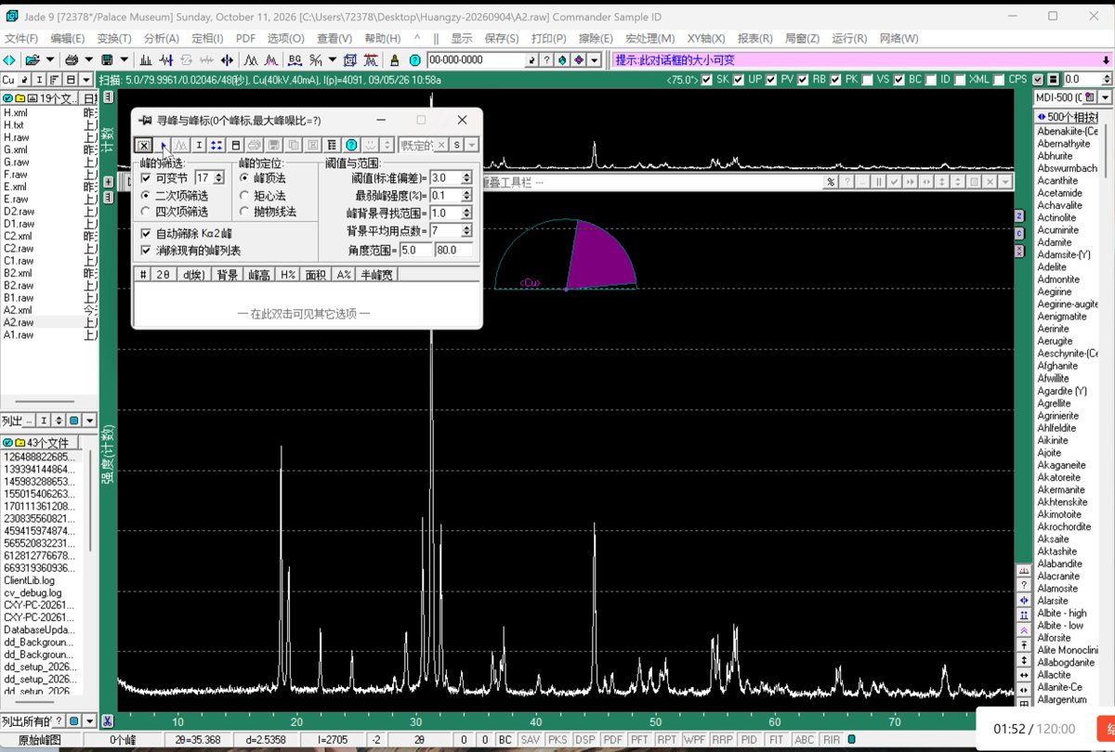Click the 峰高 column header
This screenshot has width=1115, height=752.
click(x=259, y=275)
